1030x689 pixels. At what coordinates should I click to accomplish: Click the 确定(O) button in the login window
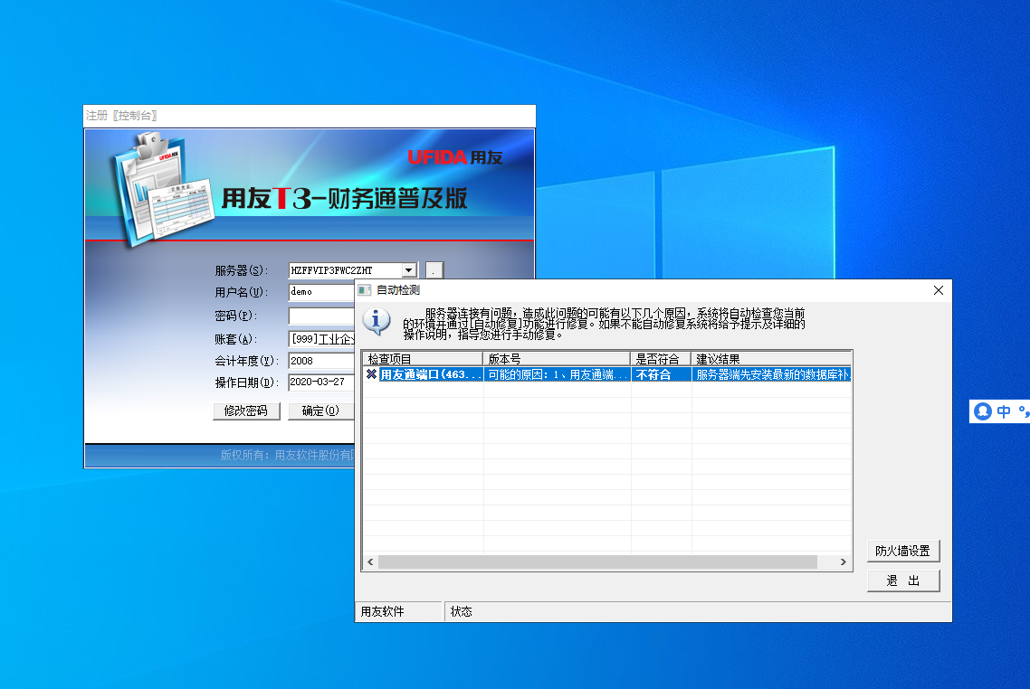click(320, 411)
